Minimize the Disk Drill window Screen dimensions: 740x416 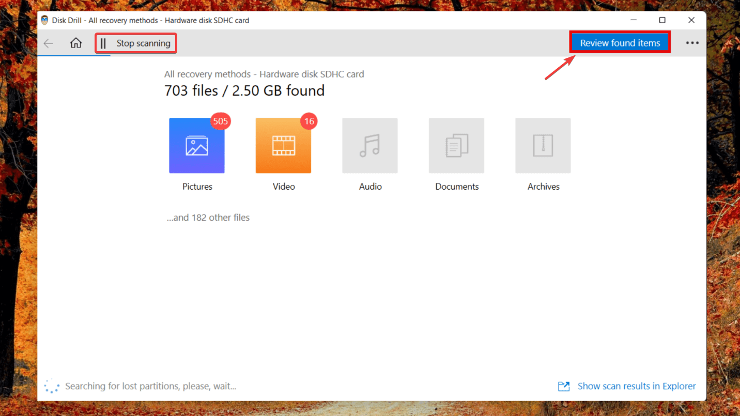point(634,20)
